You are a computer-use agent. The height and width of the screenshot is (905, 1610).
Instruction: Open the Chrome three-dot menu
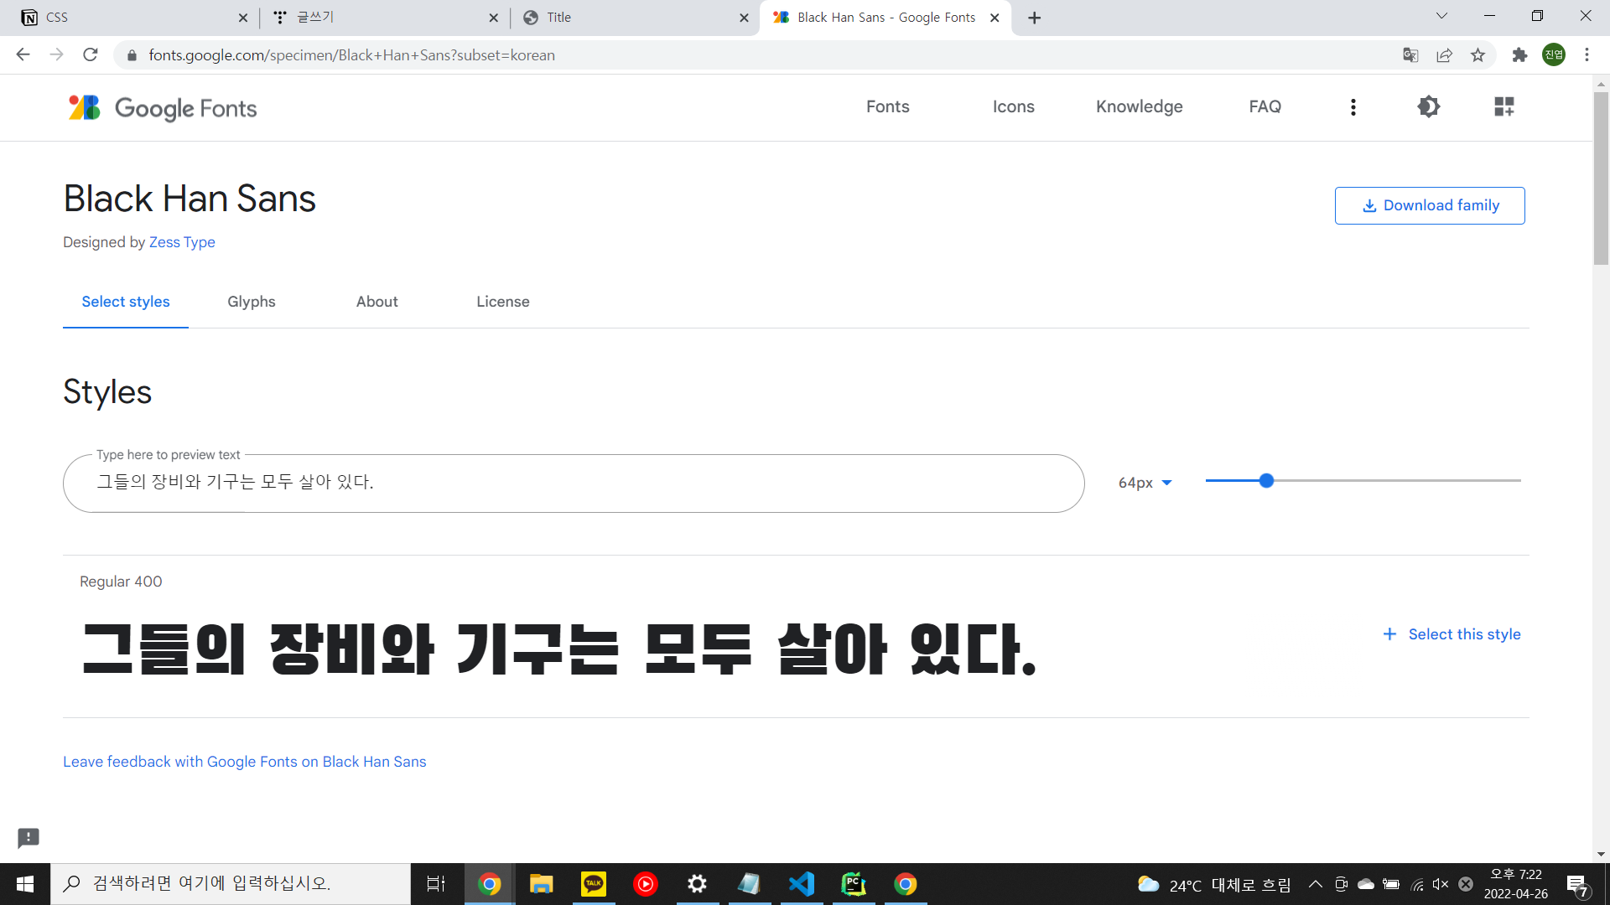pyautogui.click(x=1587, y=54)
